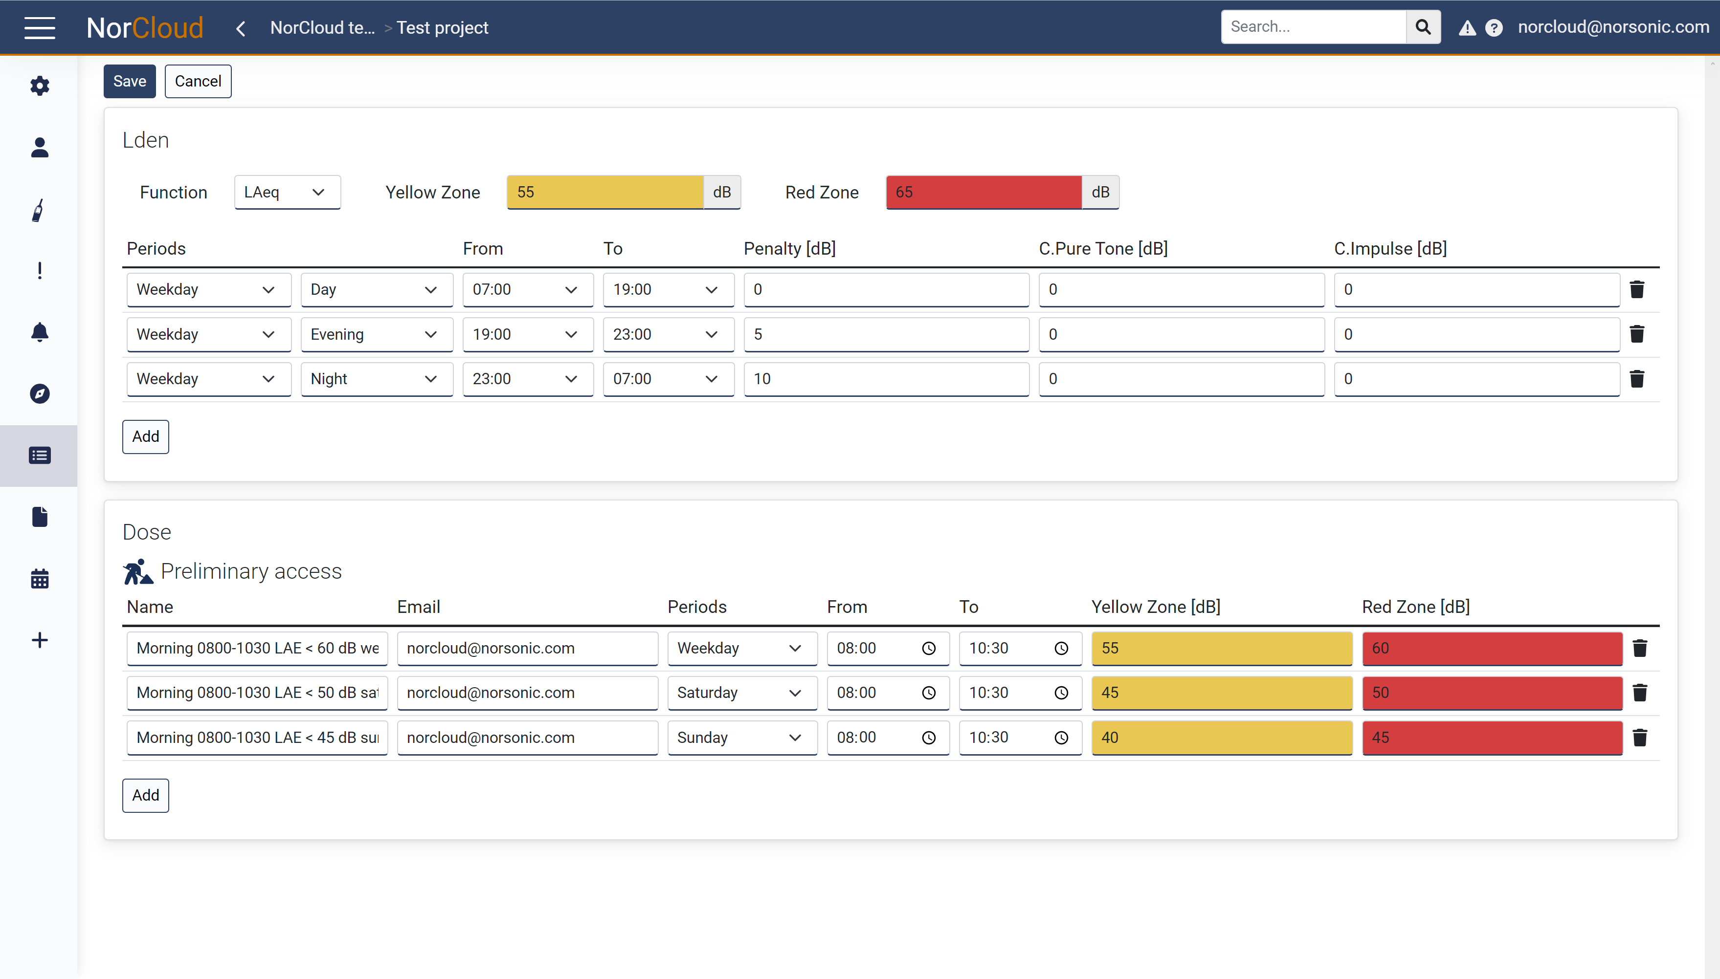The image size is (1720, 979).
Task: Go to NorCloud te... breadcrumb
Action: coord(322,27)
